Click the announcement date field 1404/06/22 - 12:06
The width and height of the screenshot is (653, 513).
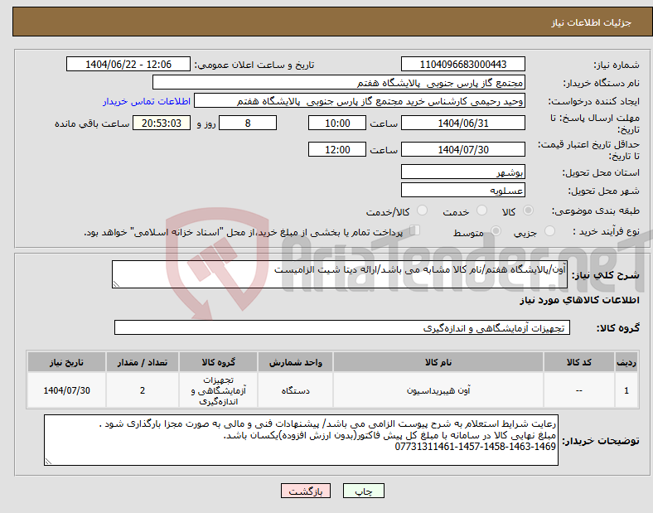[128, 64]
